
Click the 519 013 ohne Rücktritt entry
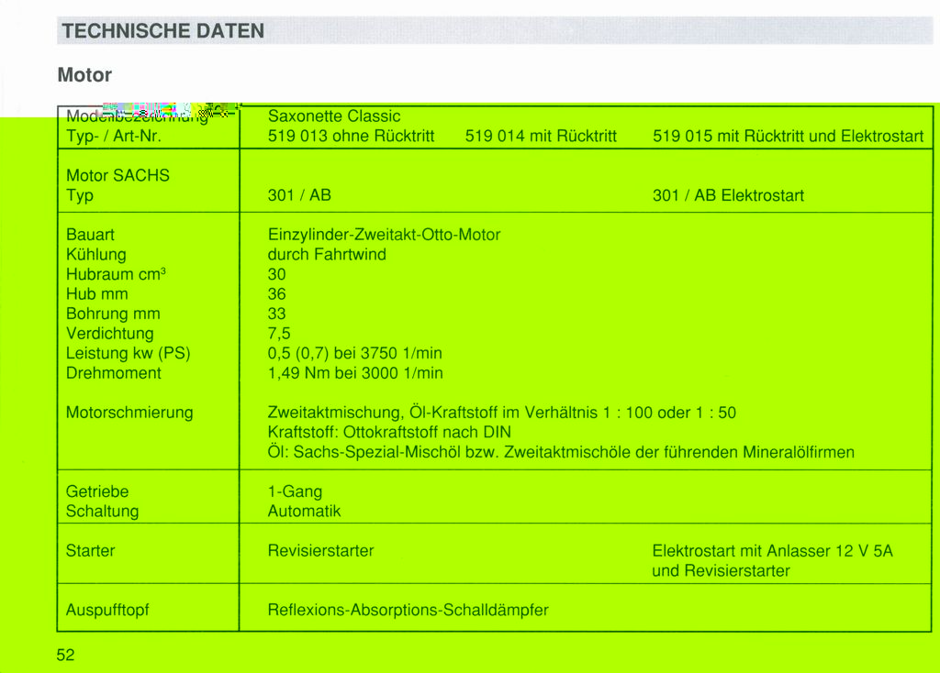(351, 137)
